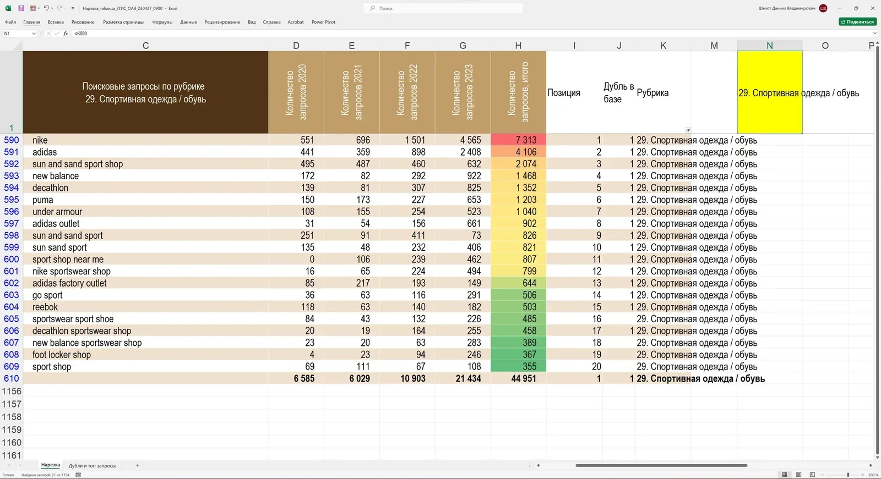Open the Рецензирование ribbon tab
The width and height of the screenshot is (881, 479).
(x=222, y=22)
